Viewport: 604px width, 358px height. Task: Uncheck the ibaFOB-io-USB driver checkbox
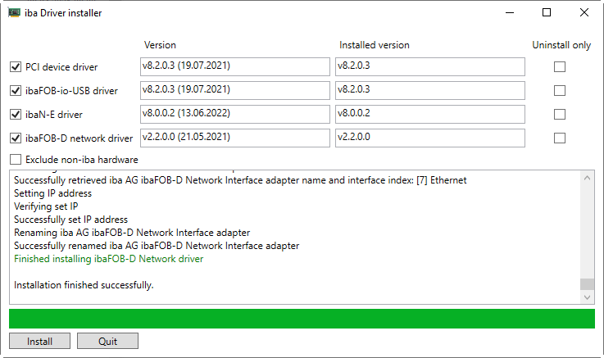[16, 91]
